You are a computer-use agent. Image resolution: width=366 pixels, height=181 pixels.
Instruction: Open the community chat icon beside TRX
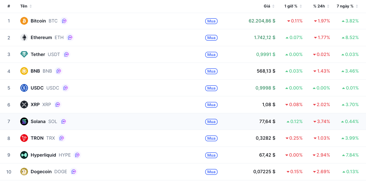[x=61, y=138]
